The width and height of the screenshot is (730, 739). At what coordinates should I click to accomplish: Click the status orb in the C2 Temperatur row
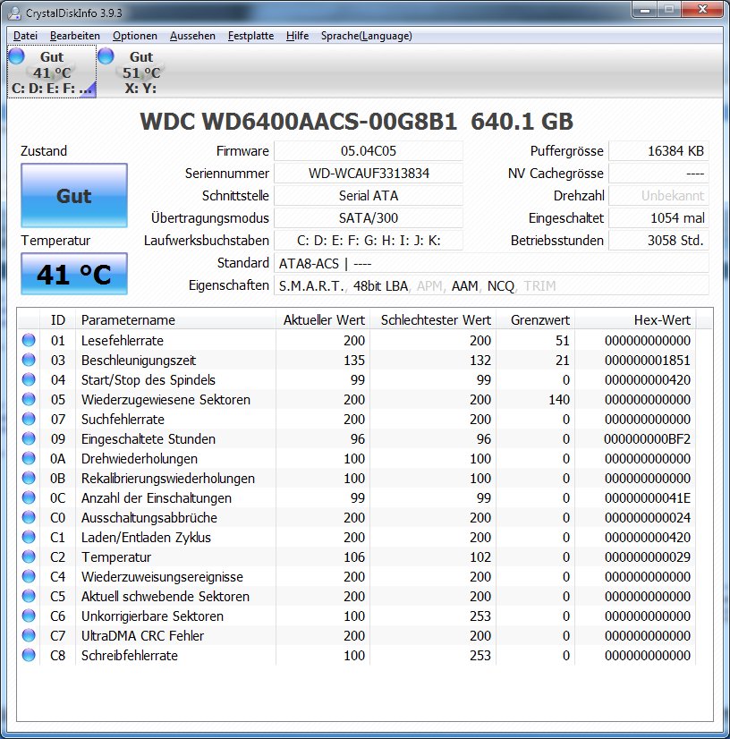pos(29,557)
